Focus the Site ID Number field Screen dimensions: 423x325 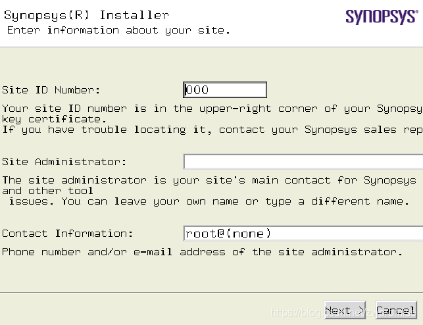pos(225,90)
